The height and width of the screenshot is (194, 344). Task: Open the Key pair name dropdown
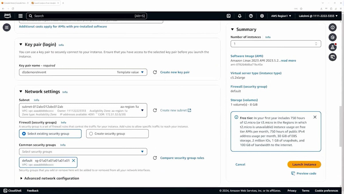[x=83, y=72]
